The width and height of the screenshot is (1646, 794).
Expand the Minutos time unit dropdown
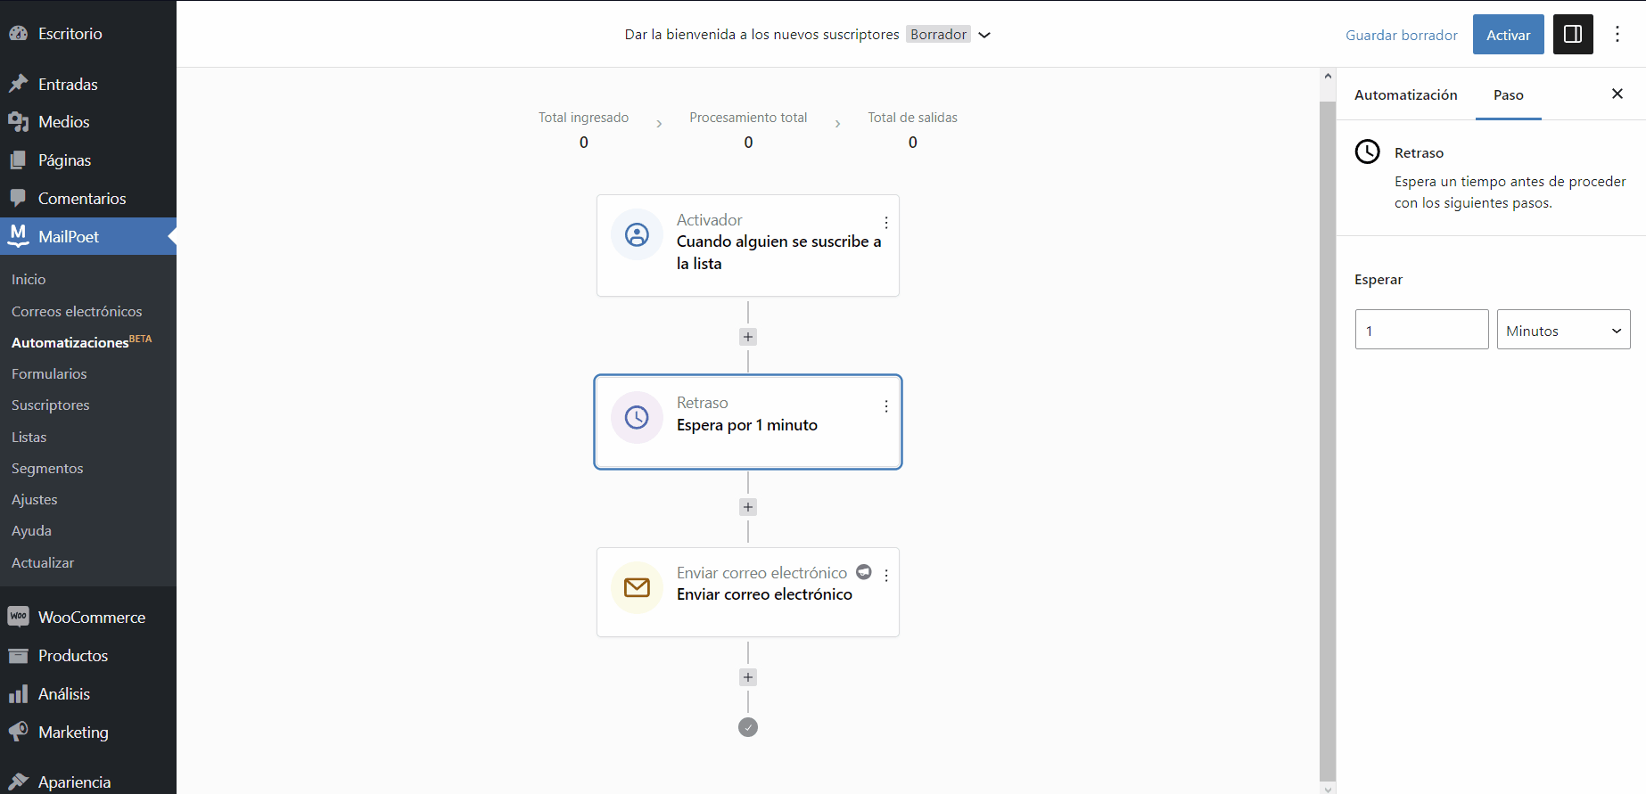pyautogui.click(x=1563, y=330)
